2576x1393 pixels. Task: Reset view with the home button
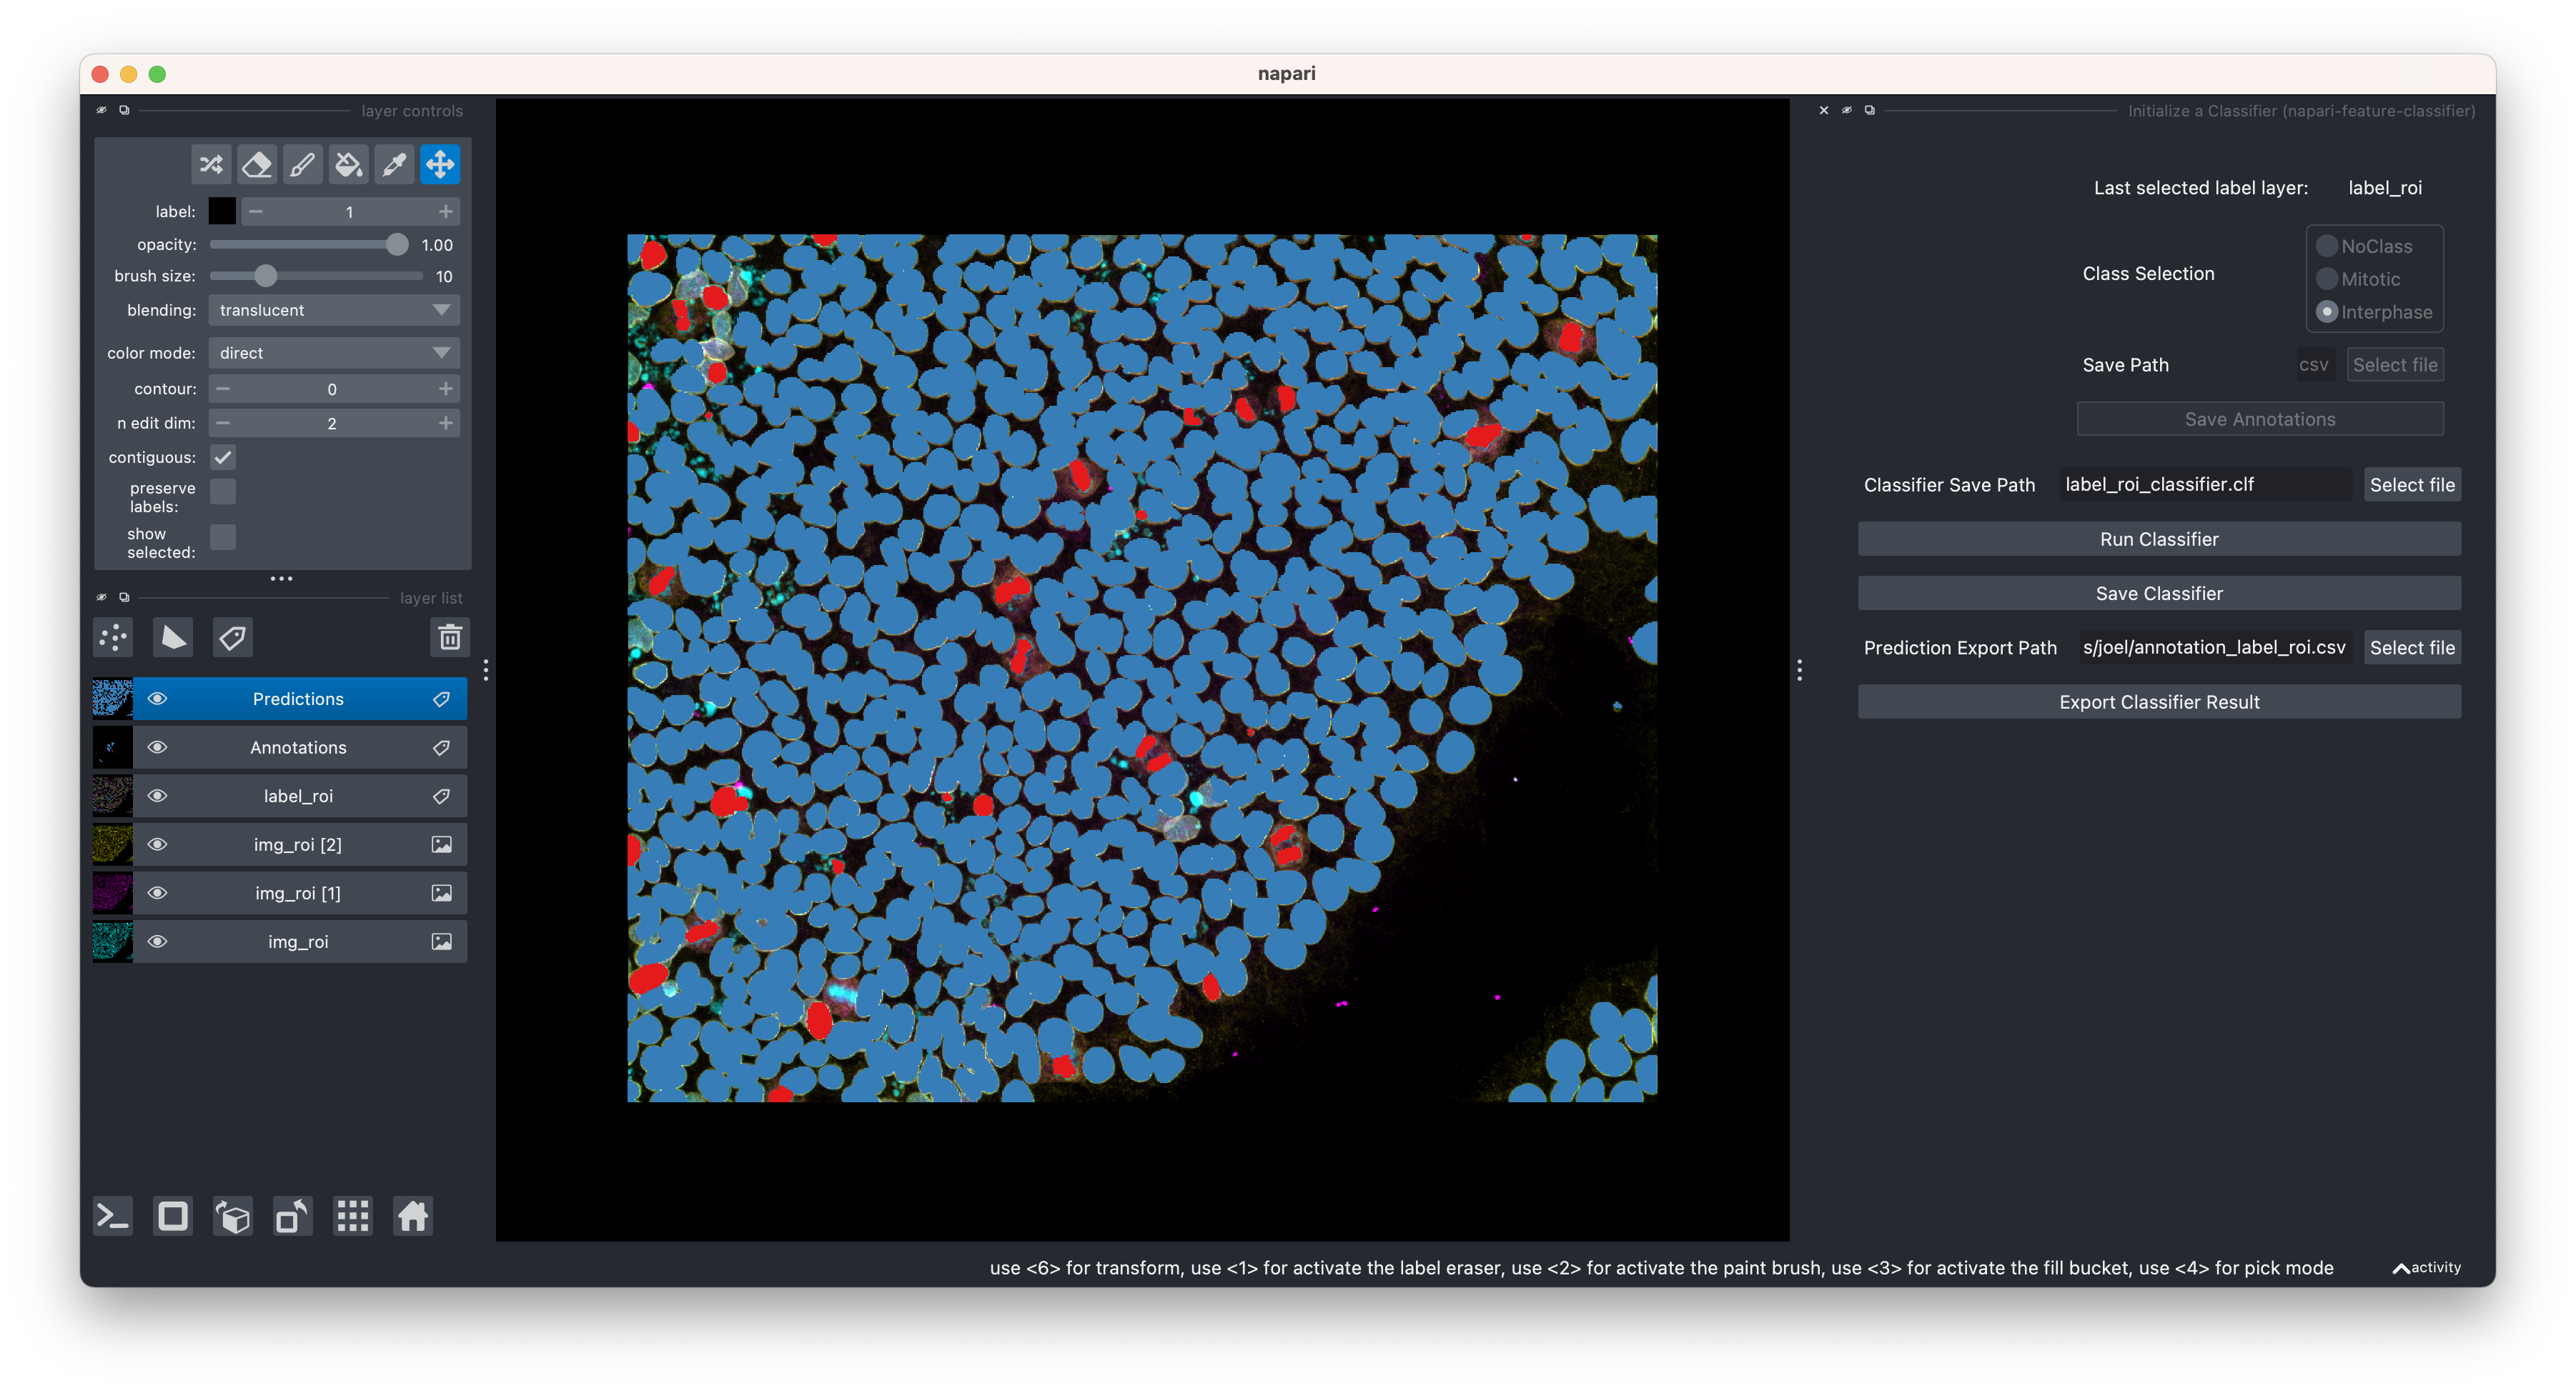coord(412,1216)
